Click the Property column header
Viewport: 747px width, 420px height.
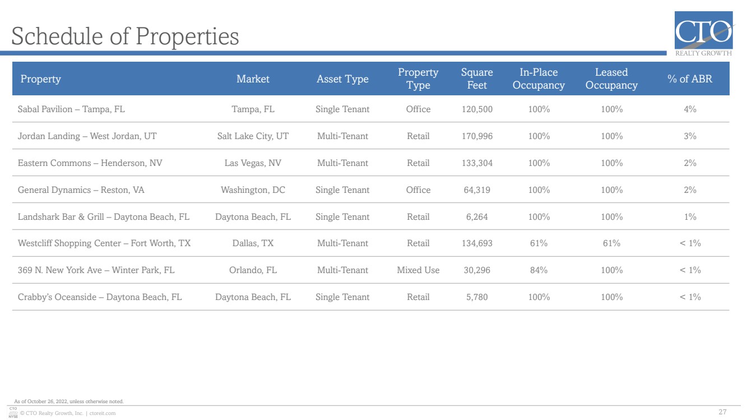[40, 79]
